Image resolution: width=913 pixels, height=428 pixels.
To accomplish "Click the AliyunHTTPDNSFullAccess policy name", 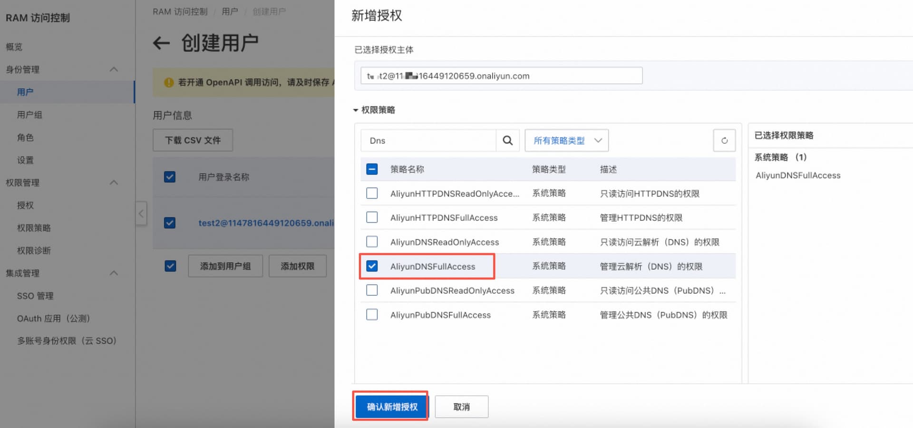I will [x=444, y=218].
